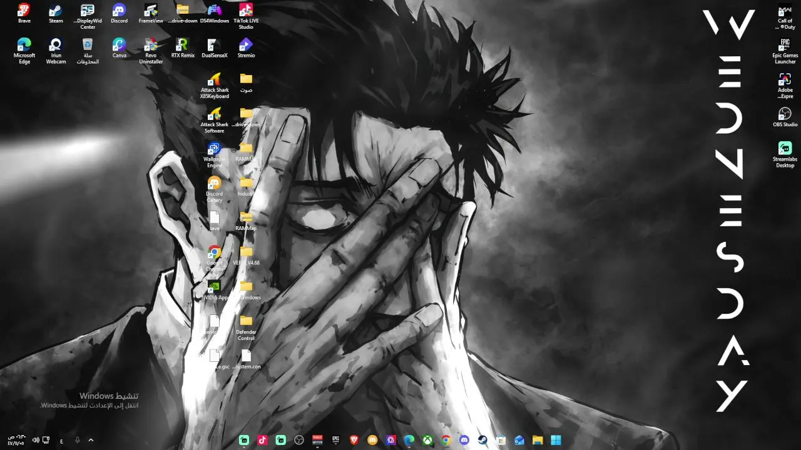Open the Recycle Bin on desktop

[x=88, y=51]
